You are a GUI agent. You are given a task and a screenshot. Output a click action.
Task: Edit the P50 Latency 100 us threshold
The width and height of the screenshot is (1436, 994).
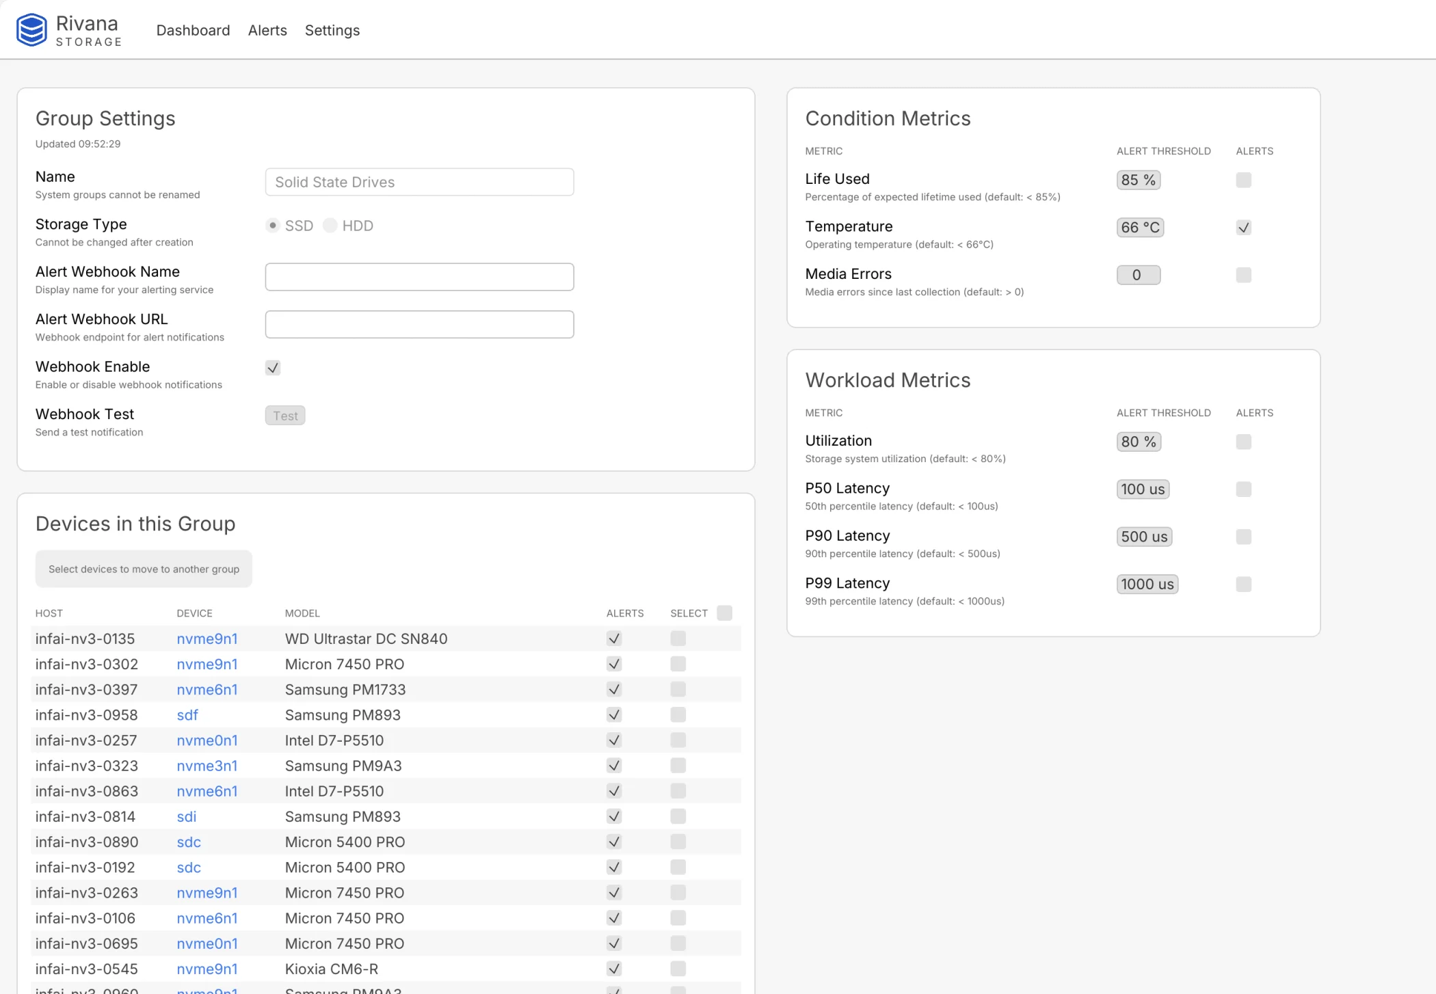pos(1143,489)
